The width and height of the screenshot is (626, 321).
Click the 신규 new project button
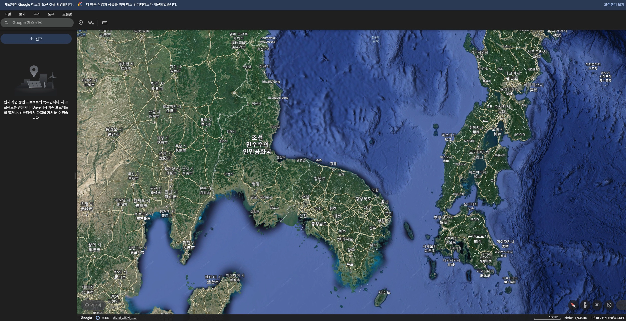pyautogui.click(x=36, y=39)
